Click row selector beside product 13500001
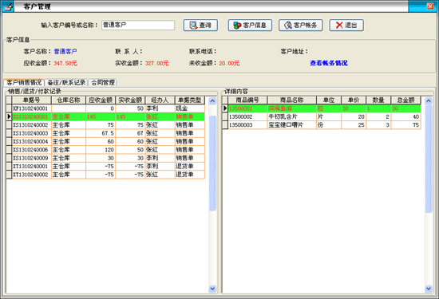 [x=225, y=108]
